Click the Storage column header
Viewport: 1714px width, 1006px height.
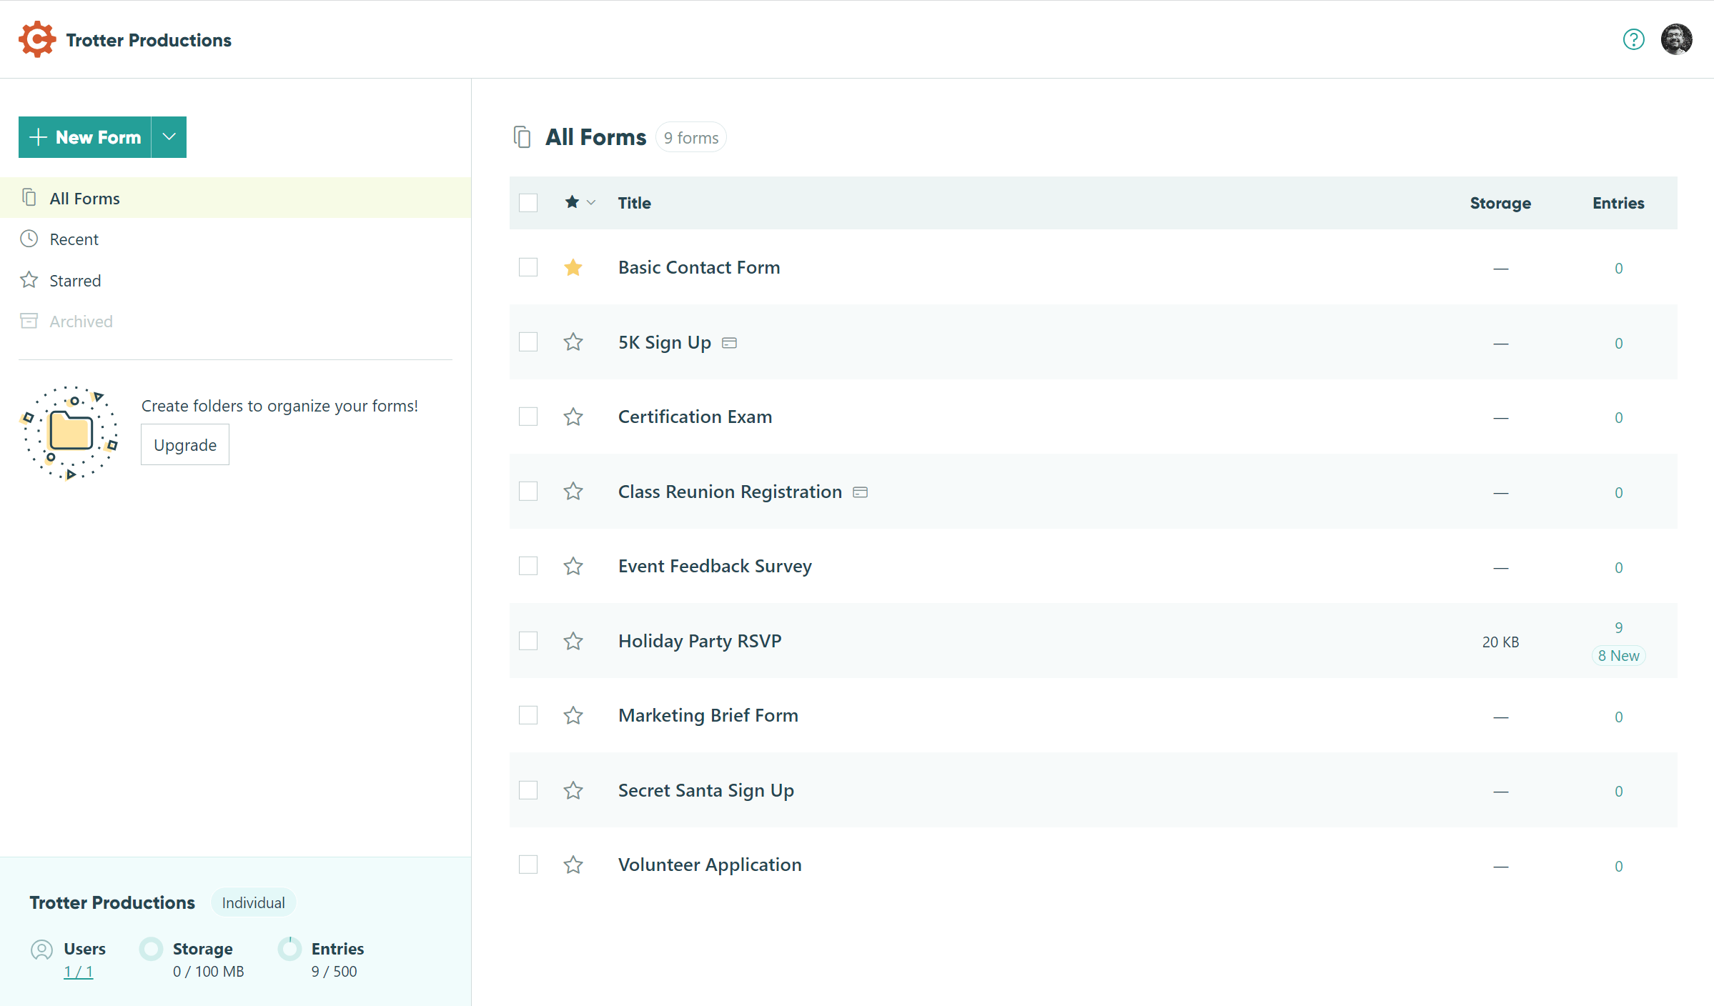pyautogui.click(x=1500, y=202)
